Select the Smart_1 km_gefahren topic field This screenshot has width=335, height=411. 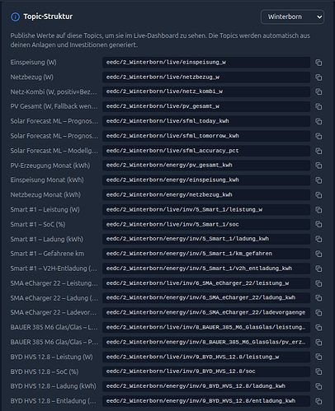[206, 254]
